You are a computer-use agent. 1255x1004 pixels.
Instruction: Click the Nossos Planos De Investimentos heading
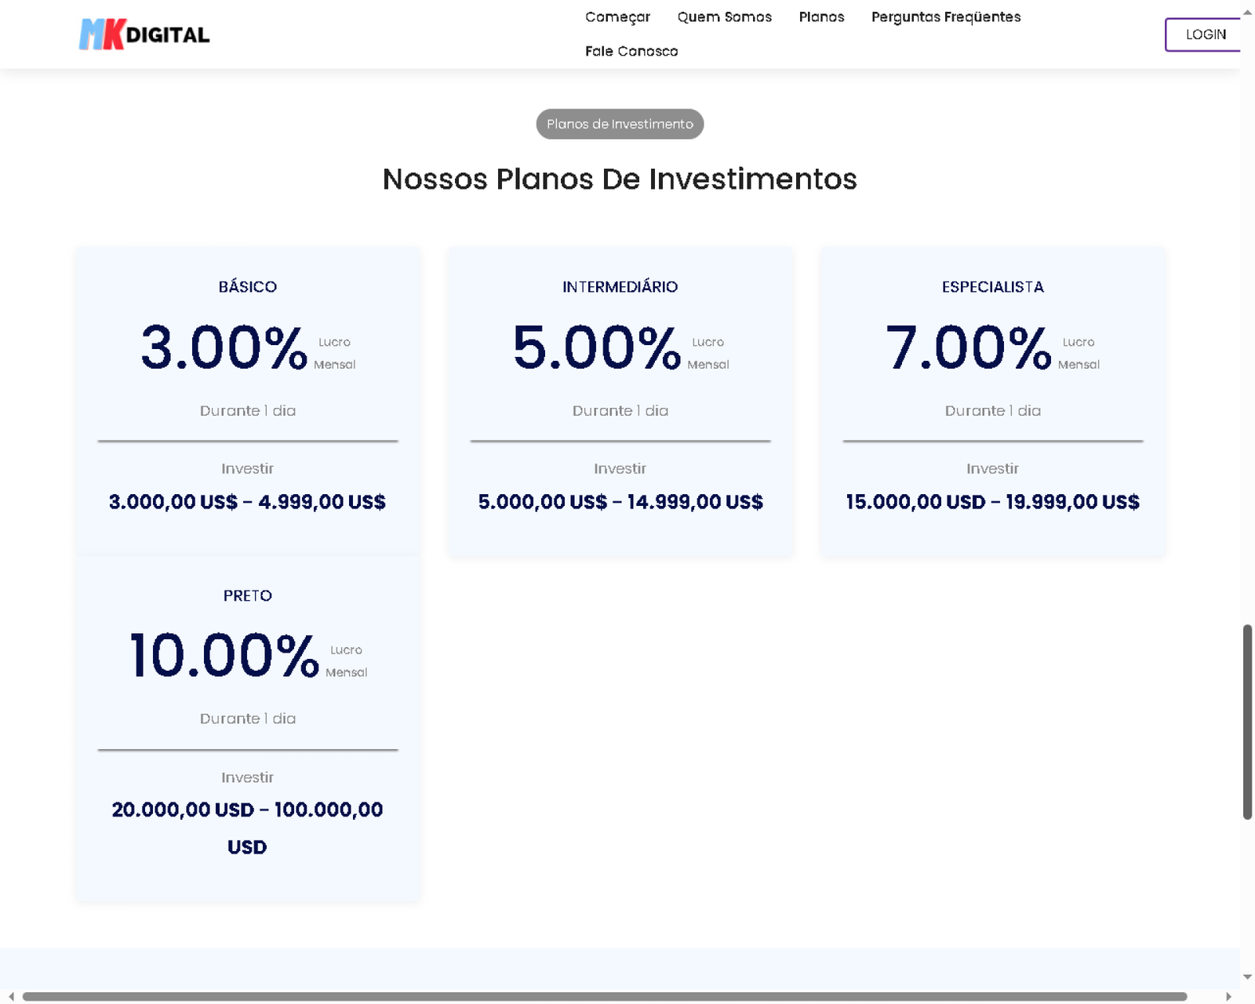point(620,179)
